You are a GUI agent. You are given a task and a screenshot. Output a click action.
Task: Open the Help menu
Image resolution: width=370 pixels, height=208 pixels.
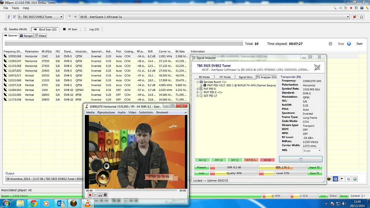point(26,8)
